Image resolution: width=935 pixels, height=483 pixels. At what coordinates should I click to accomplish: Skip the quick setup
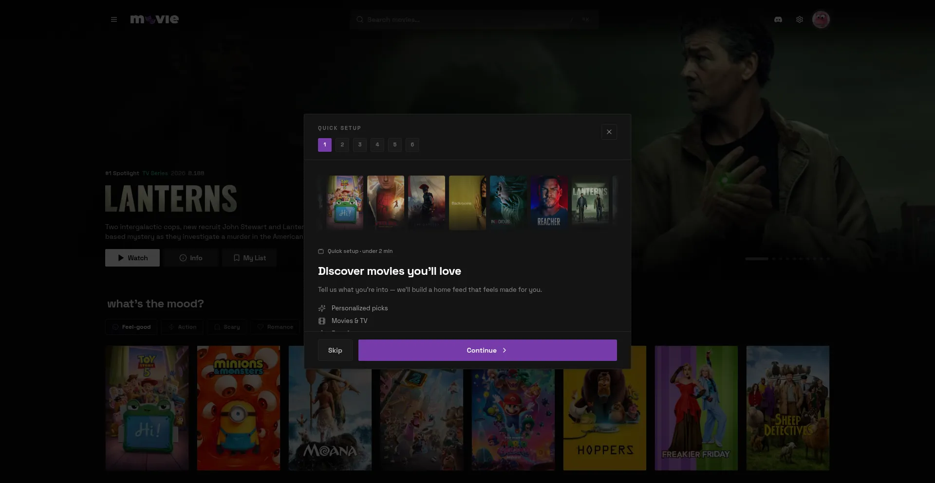pyautogui.click(x=335, y=350)
